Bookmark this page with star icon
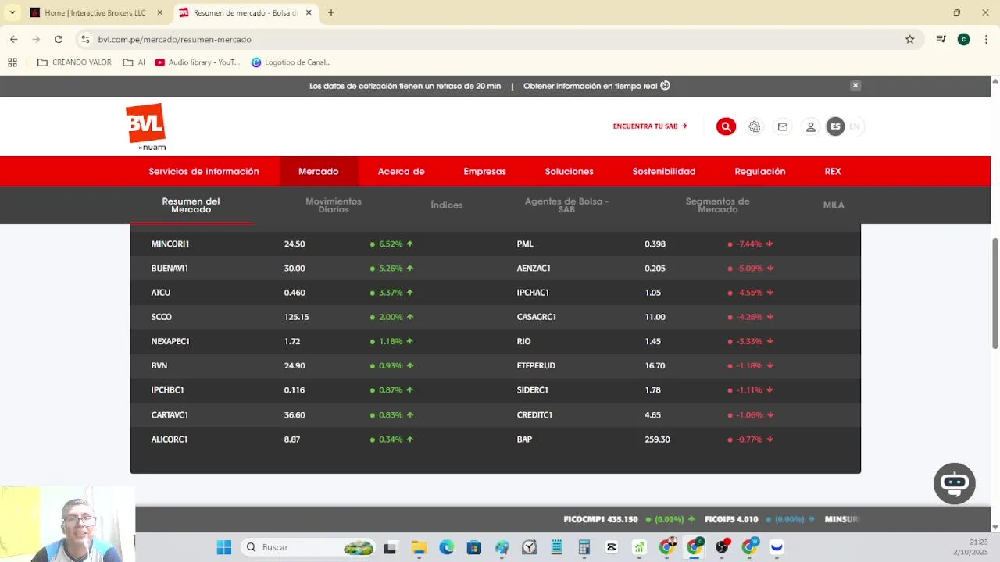The height and width of the screenshot is (562, 1000). click(x=909, y=39)
